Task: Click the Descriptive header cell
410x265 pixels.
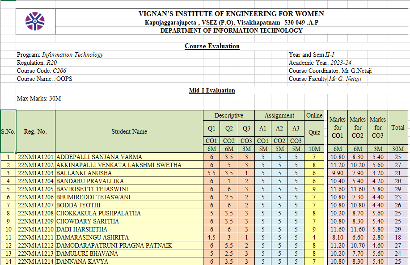Action: click(229, 115)
